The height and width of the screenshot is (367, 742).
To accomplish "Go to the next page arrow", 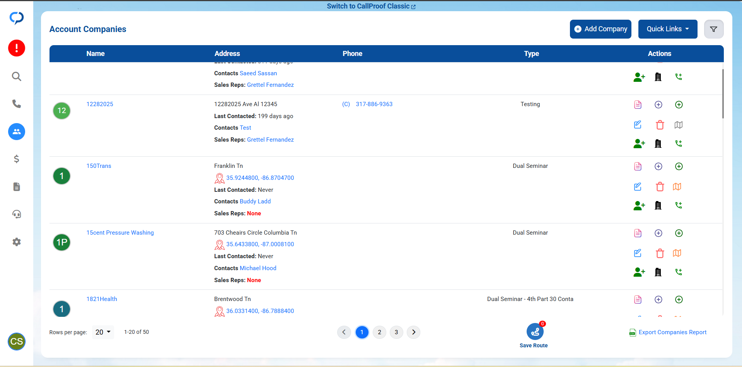I will pos(414,332).
